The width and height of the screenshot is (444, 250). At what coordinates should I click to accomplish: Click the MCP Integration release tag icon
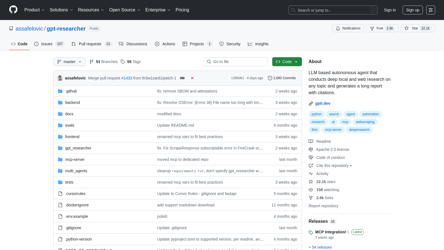pyautogui.click(x=311, y=232)
